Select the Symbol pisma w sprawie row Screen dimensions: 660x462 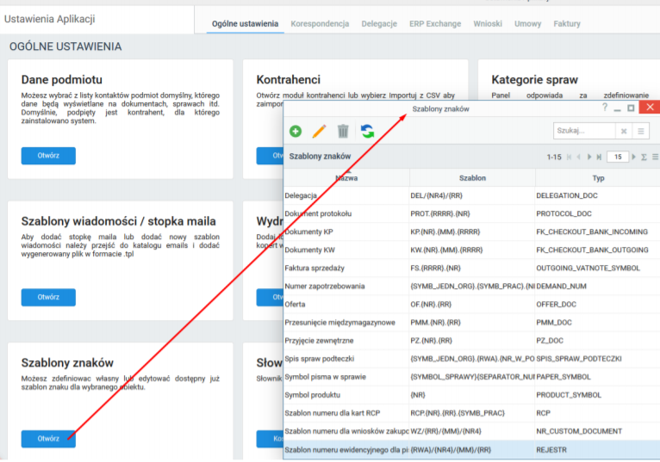472,377
